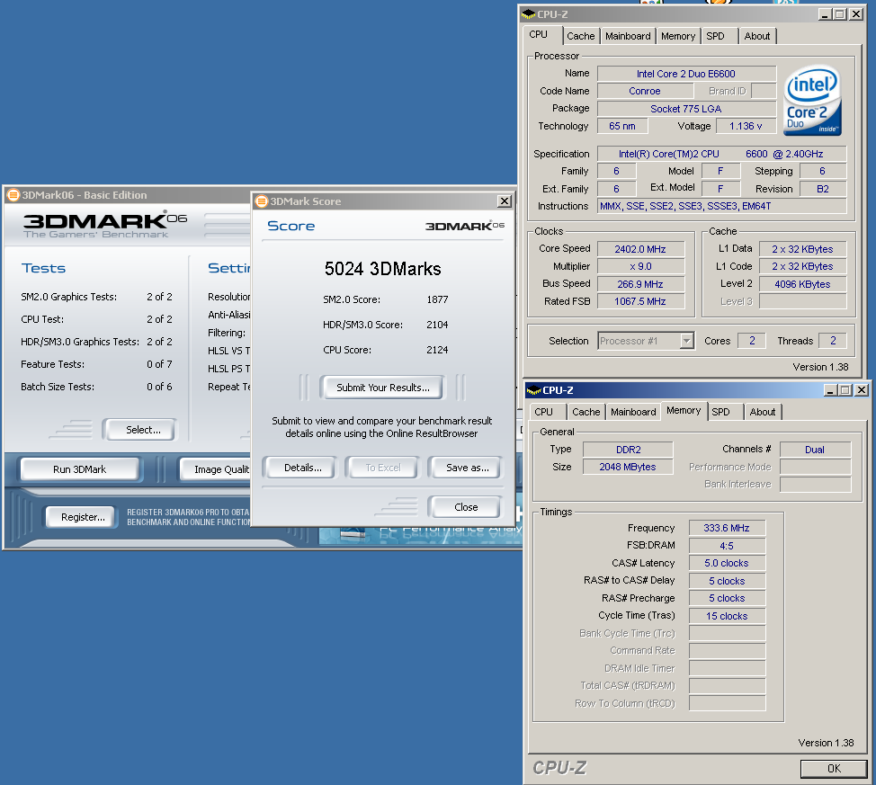The width and height of the screenshot is (876, 785).
Task: Click Save as button in score dialog
Action: 467,468
